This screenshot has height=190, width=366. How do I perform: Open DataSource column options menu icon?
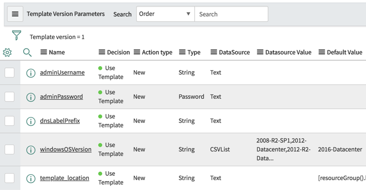point(214,52)
